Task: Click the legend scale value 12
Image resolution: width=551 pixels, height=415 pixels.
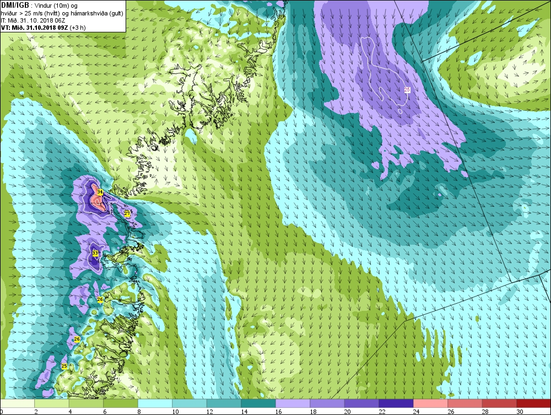Action: (x=210, y=412)
